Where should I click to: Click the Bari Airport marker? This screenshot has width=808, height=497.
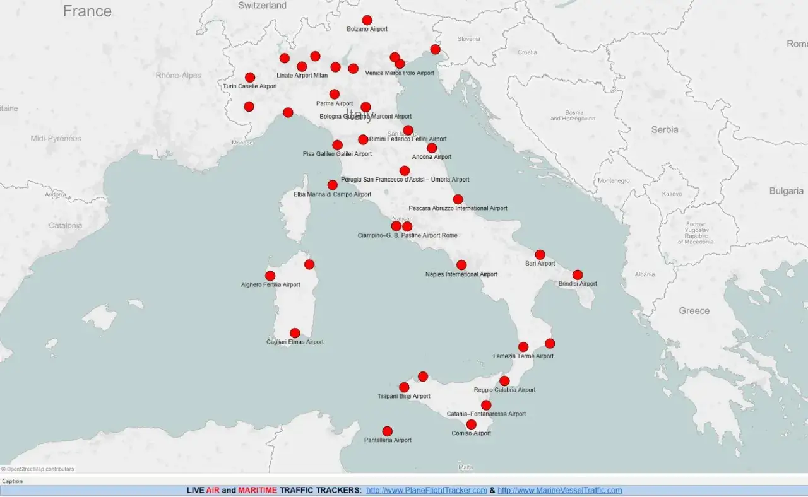pos(540,254)
